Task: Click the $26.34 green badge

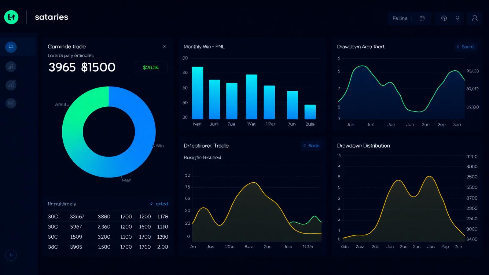Action: (x=151, y=68)
